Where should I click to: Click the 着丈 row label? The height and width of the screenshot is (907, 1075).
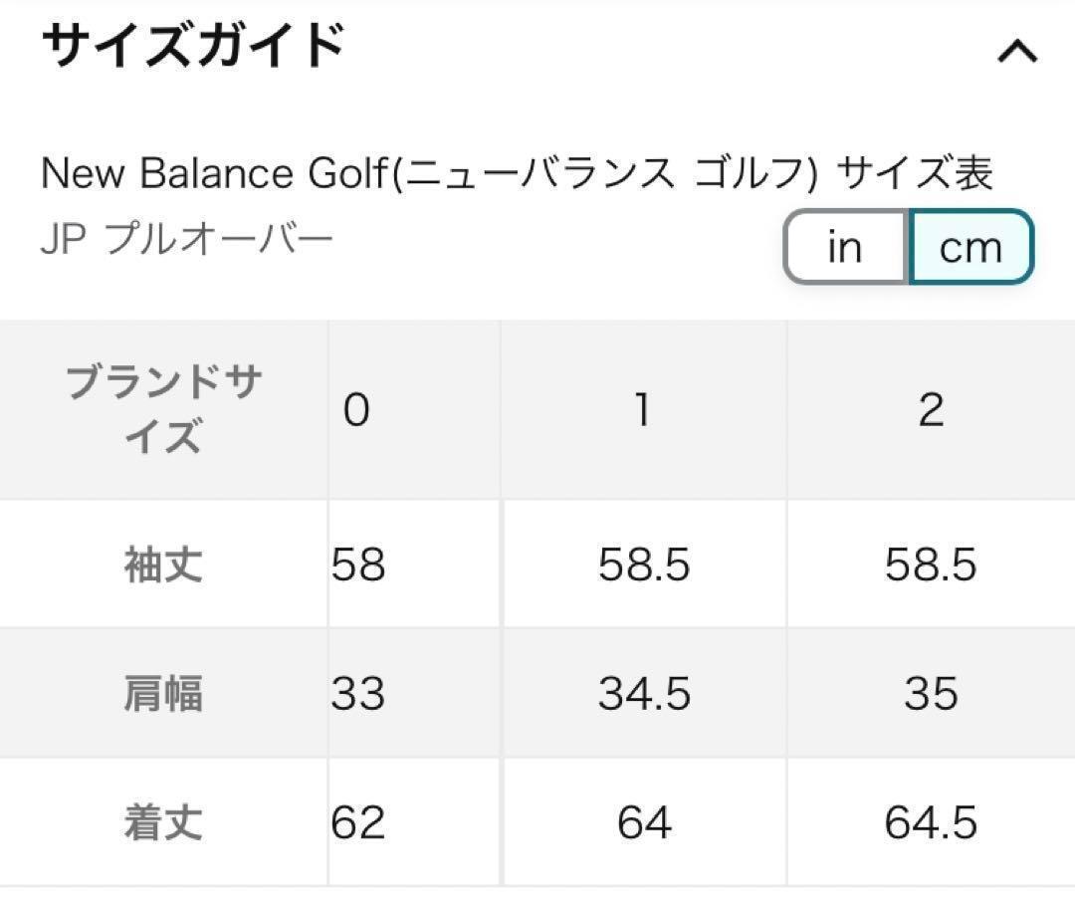coord(163,822)
